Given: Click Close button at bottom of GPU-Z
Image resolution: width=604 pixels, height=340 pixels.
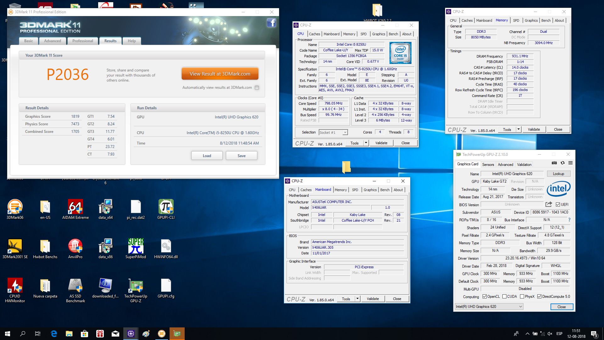Looking at the screenshot, I should point(562,307).
